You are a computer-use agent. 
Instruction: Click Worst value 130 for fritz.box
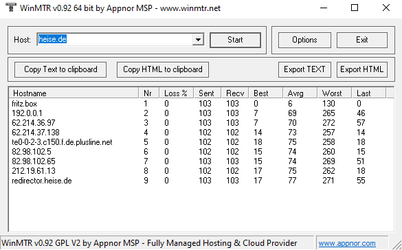click(x=328, y=104)
